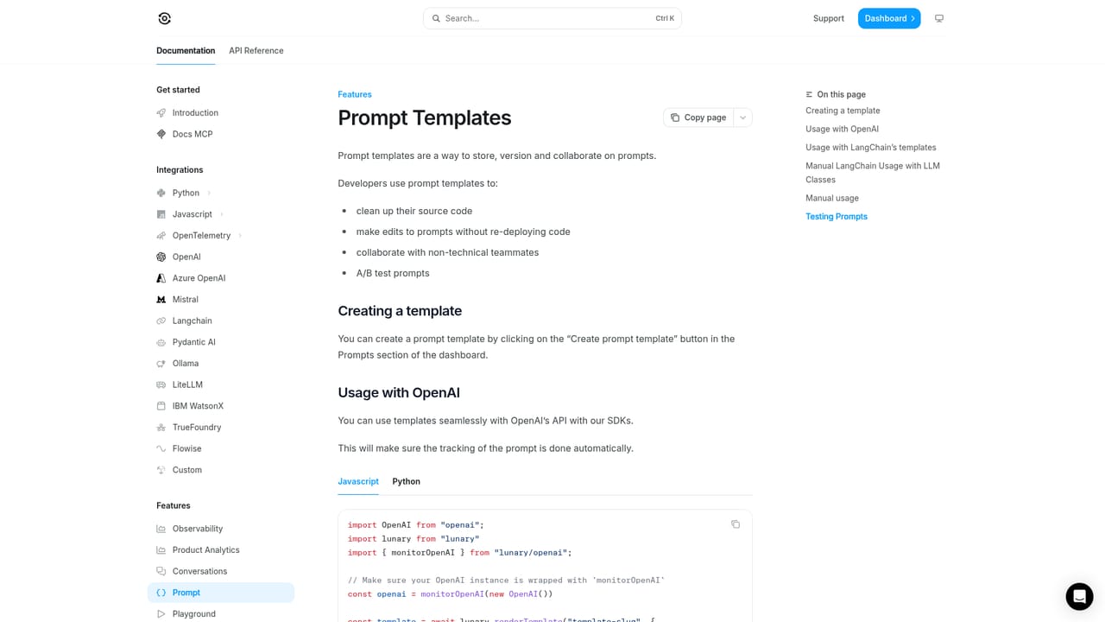The image size is (1105, 622).
Task: Click the Playground play icon
Action: pyautogui.click(x=161, y=614)
